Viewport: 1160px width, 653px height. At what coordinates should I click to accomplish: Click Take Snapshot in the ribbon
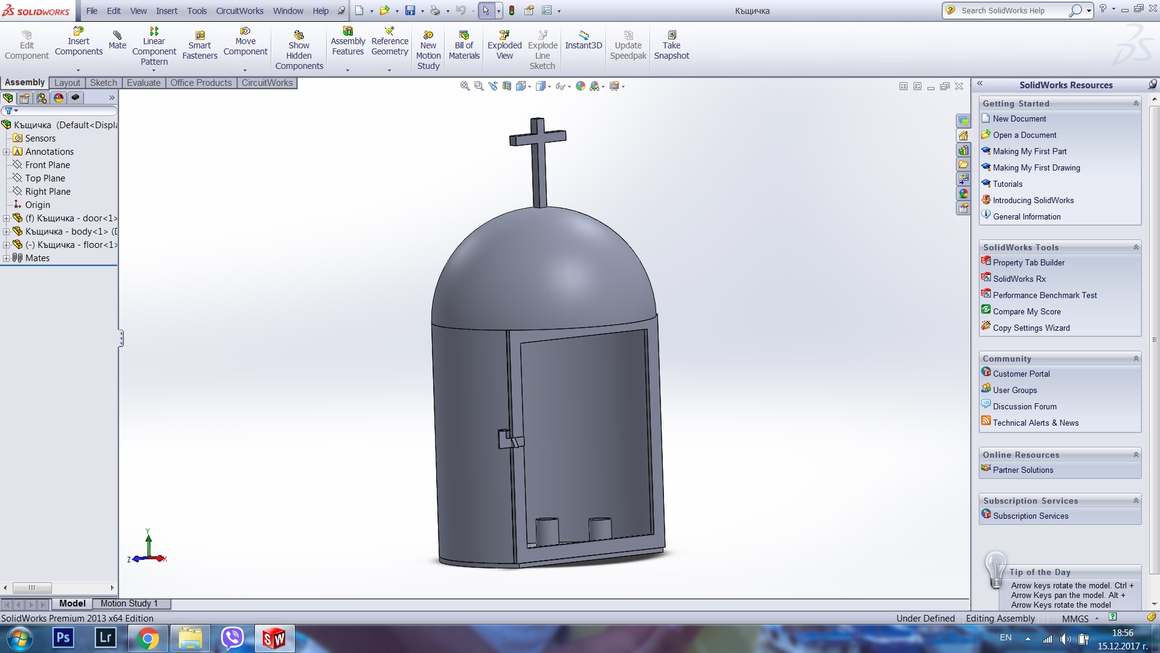coord(671,45)
